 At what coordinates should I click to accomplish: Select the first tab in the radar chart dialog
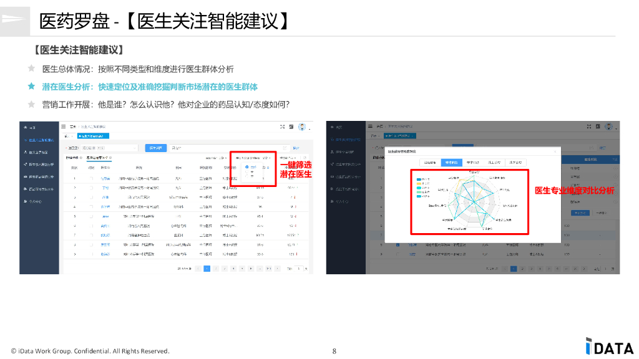coord(429,163)
